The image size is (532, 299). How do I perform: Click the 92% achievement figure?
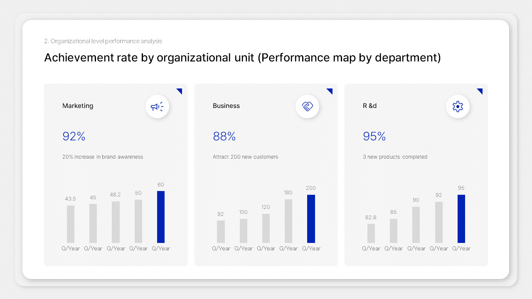74,136
